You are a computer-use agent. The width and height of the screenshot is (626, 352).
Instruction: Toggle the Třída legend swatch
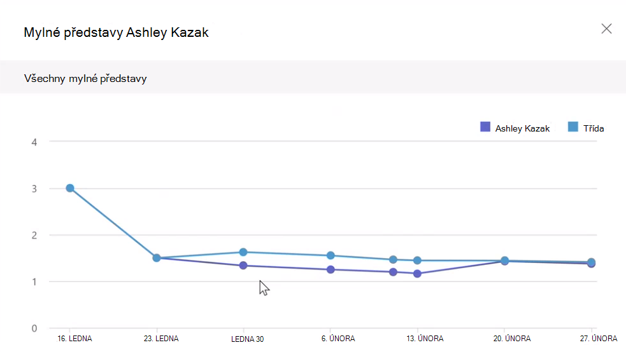click(x=573, y=127)
